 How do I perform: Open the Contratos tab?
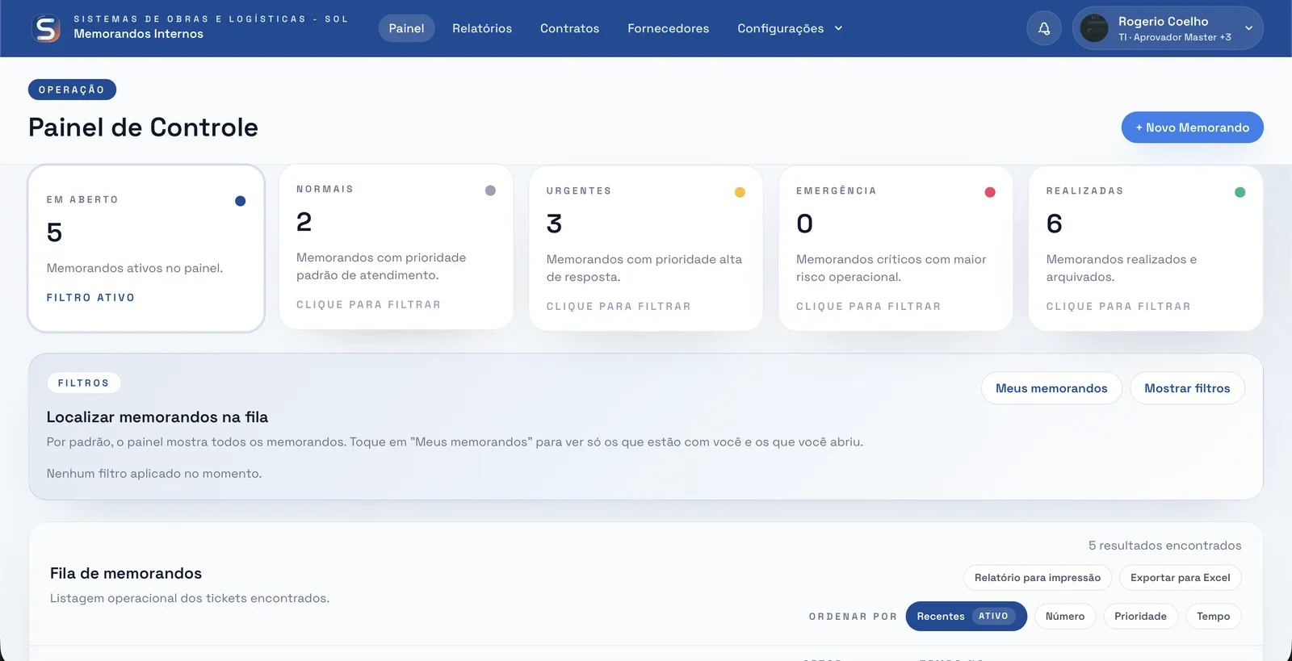point(569,28)
